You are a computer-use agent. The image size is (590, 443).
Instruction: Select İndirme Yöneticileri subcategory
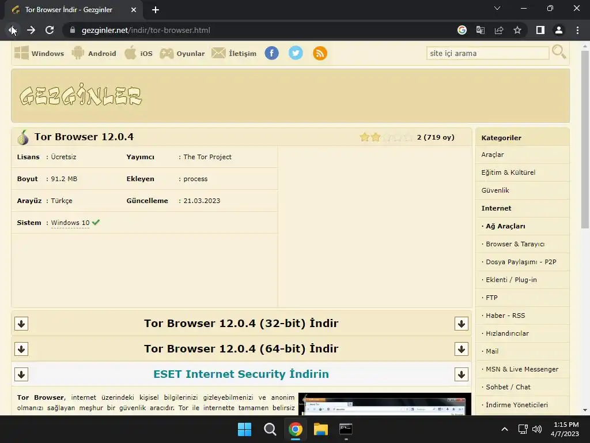(517, 405)
